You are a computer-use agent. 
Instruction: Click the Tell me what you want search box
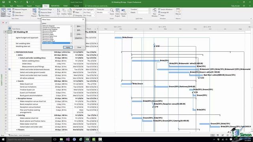98,6
